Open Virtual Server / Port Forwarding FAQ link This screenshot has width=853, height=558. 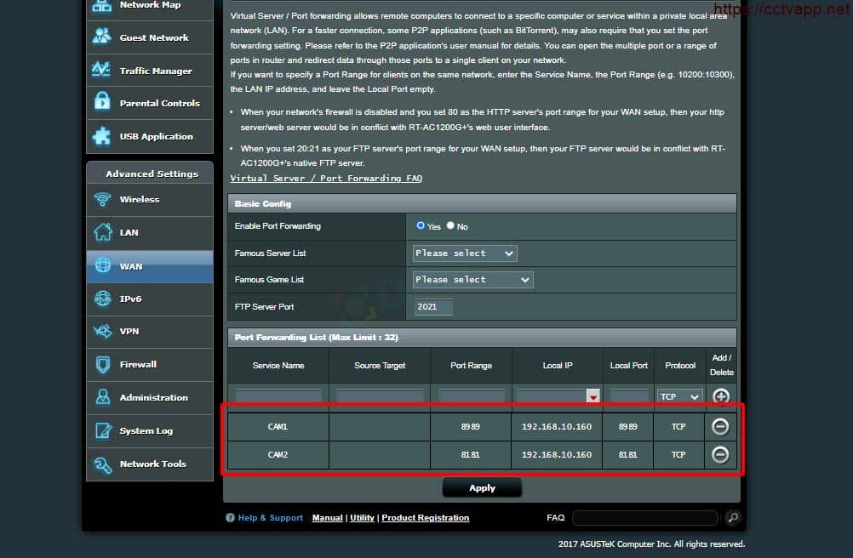tap(326, 179)
